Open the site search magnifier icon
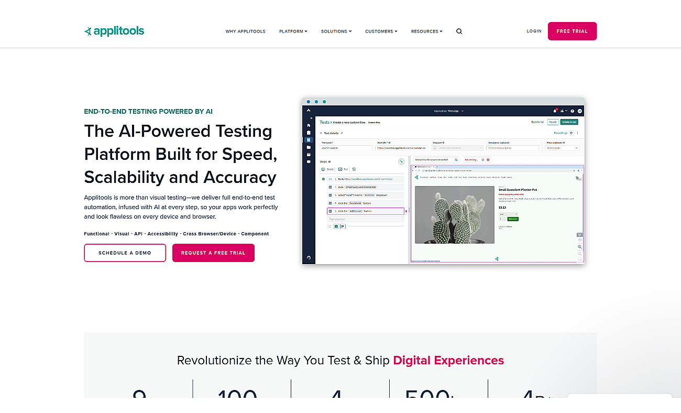The height and width of the screenshot is (413, 681). pos(459,31)
